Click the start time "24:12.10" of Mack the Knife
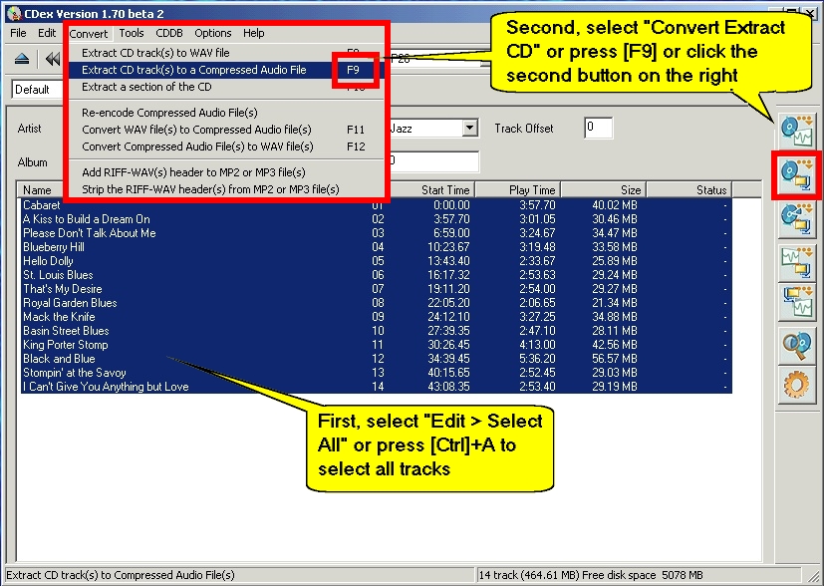Screen dimensions: 824x586 point(448,317)
